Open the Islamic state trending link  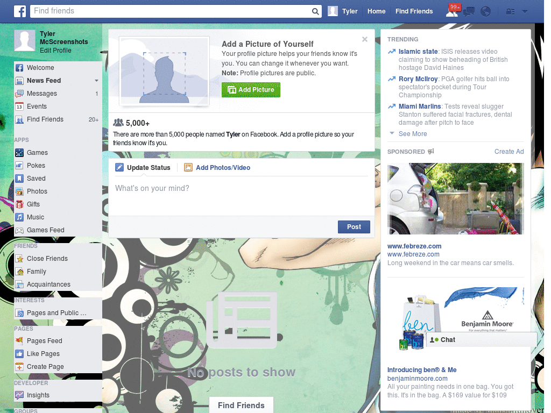[418, 51]
